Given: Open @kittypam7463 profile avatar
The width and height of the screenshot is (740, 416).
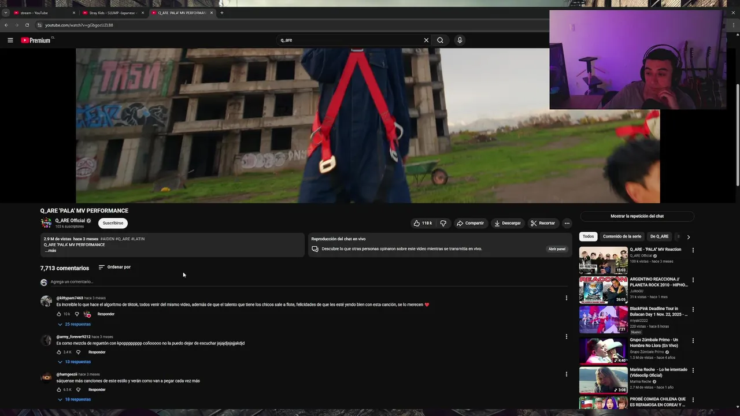Looking at the screenshot, I should 46,301.
